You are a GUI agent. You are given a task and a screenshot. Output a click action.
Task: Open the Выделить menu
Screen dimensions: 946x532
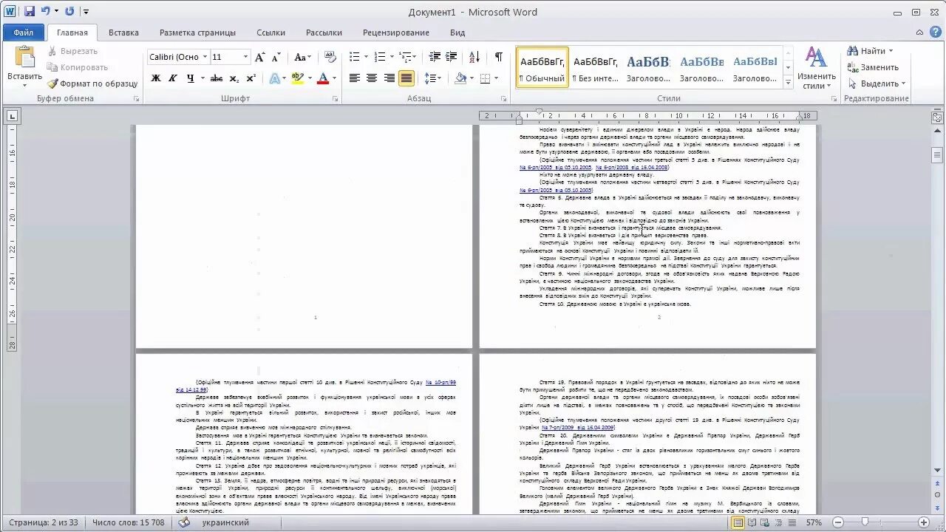[876, 83]
